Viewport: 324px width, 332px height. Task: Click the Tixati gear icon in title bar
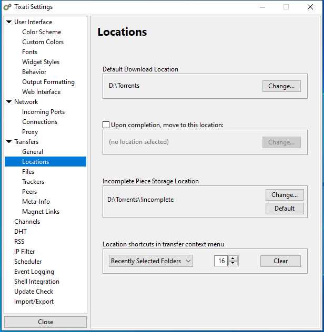[x=7, y=7]
